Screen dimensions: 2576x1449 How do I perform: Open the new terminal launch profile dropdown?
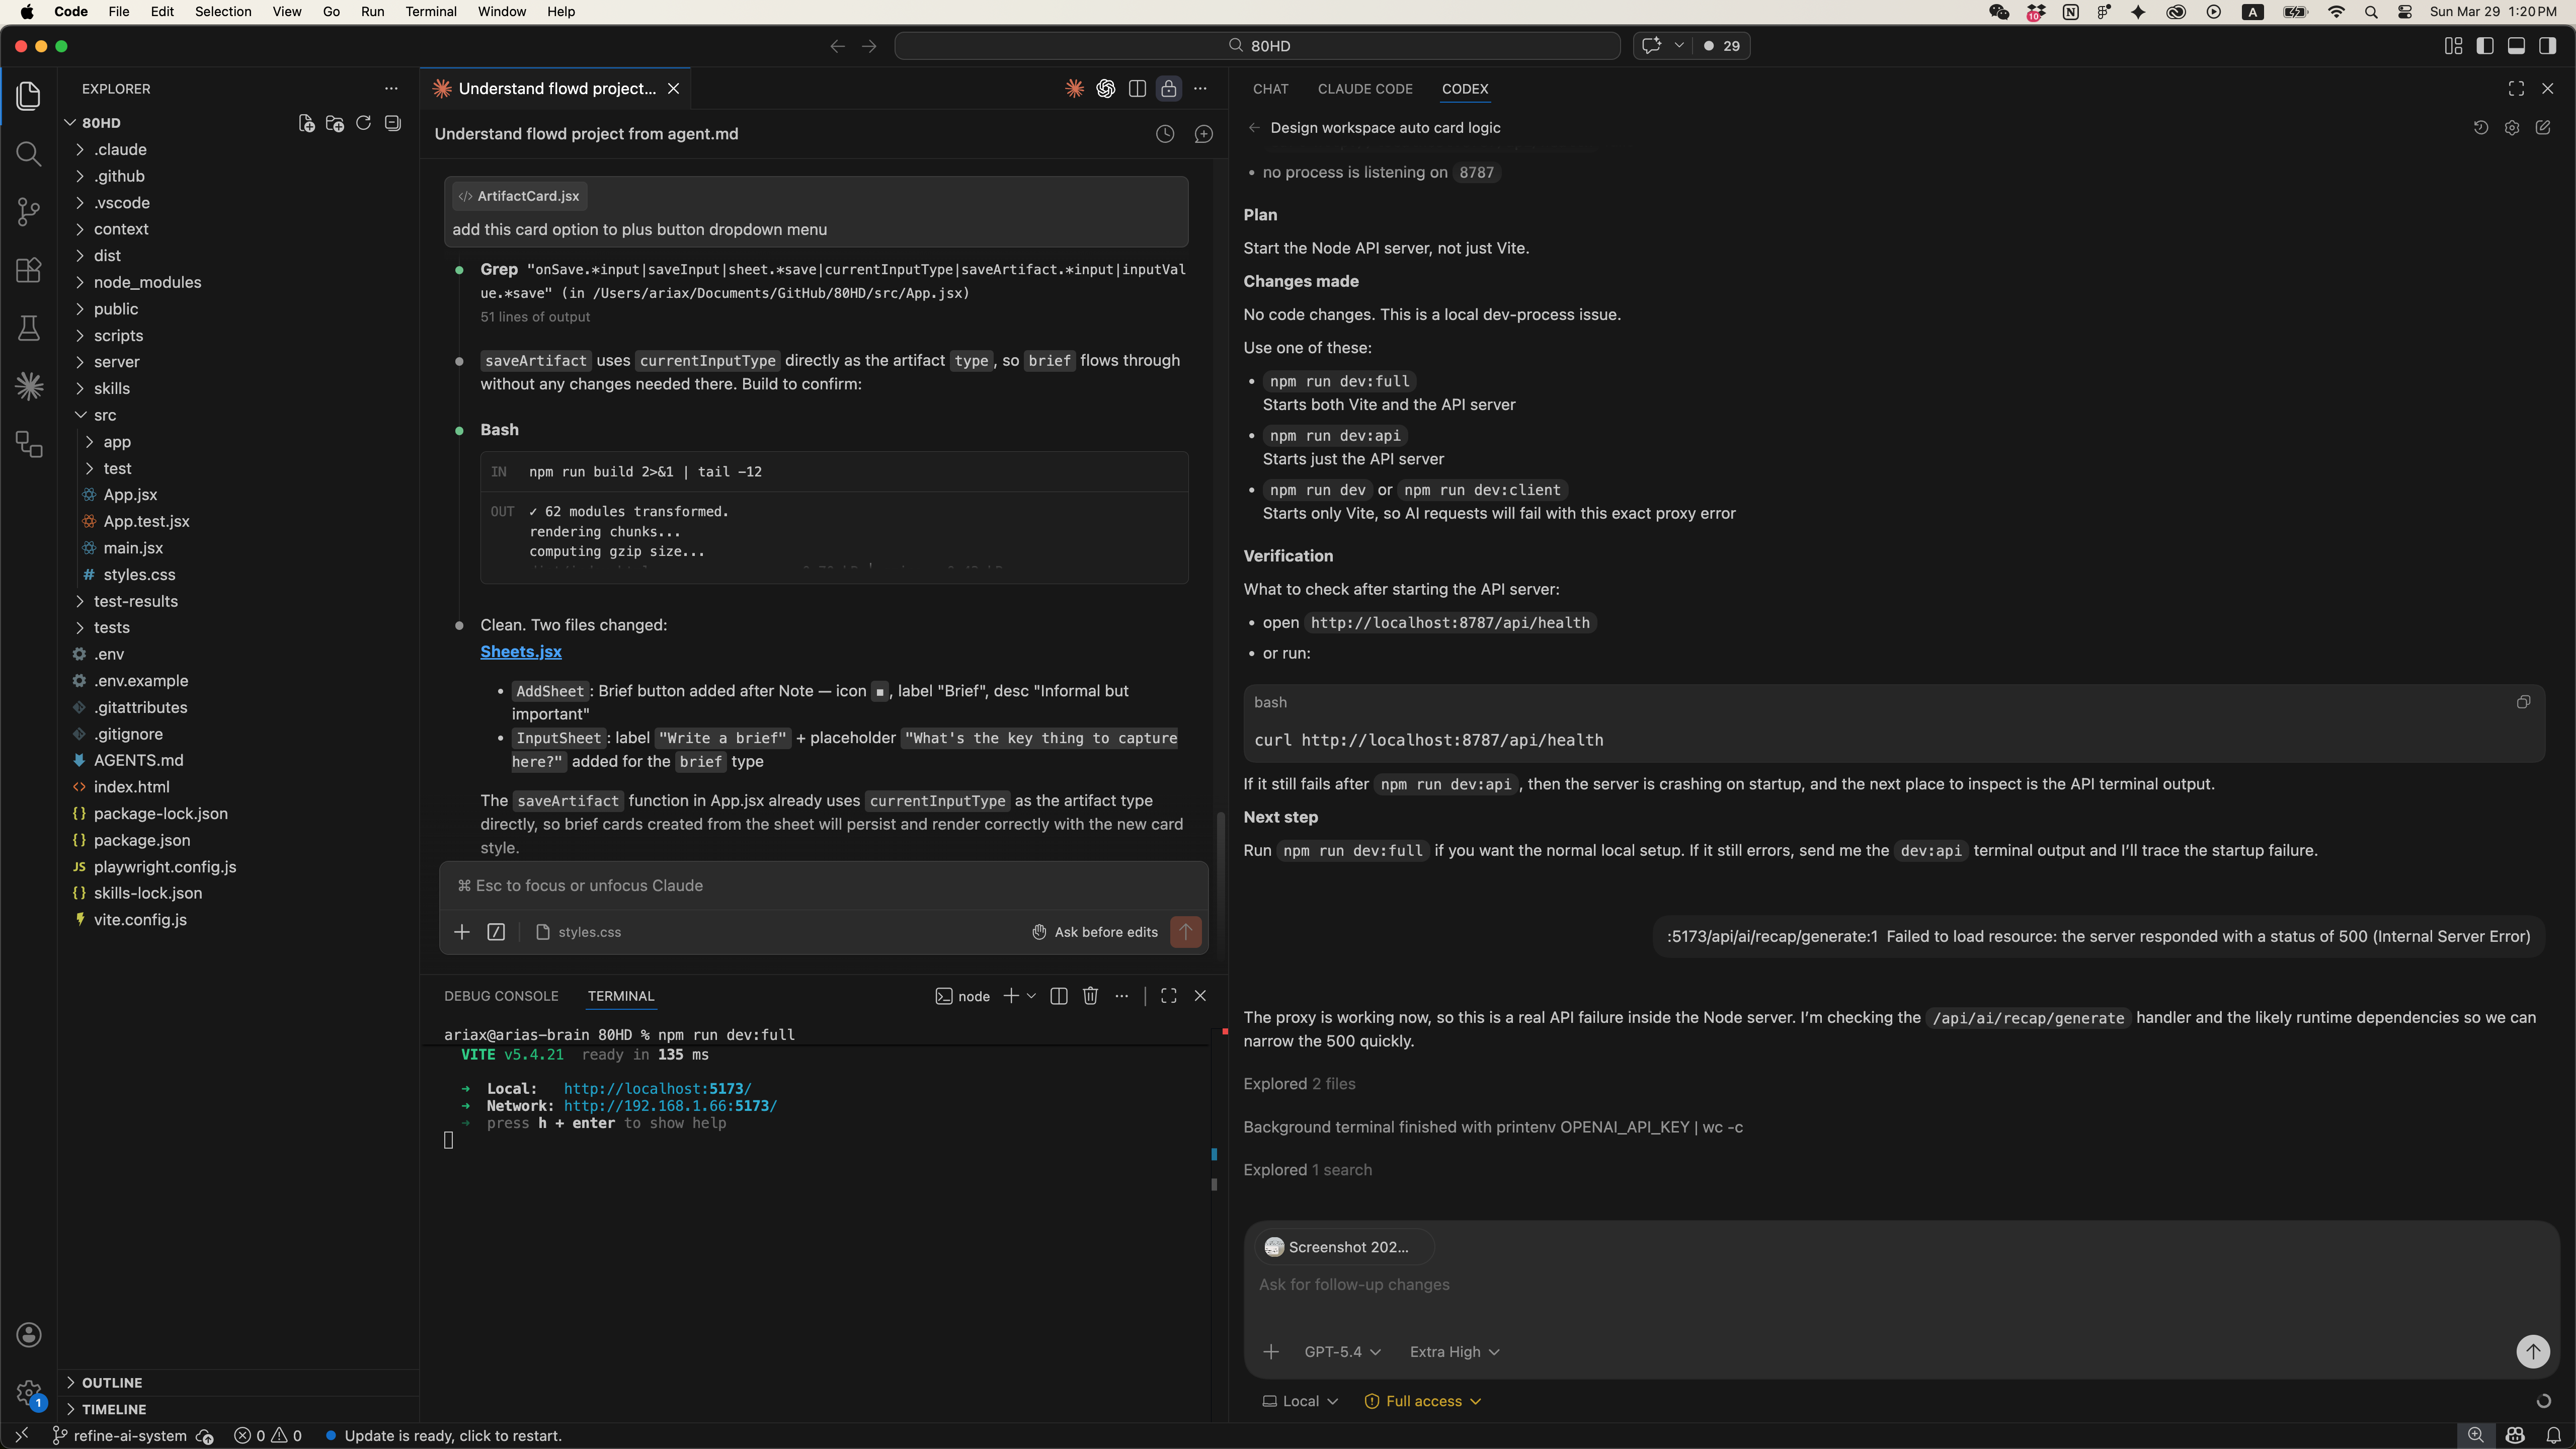click(1031, 996)
